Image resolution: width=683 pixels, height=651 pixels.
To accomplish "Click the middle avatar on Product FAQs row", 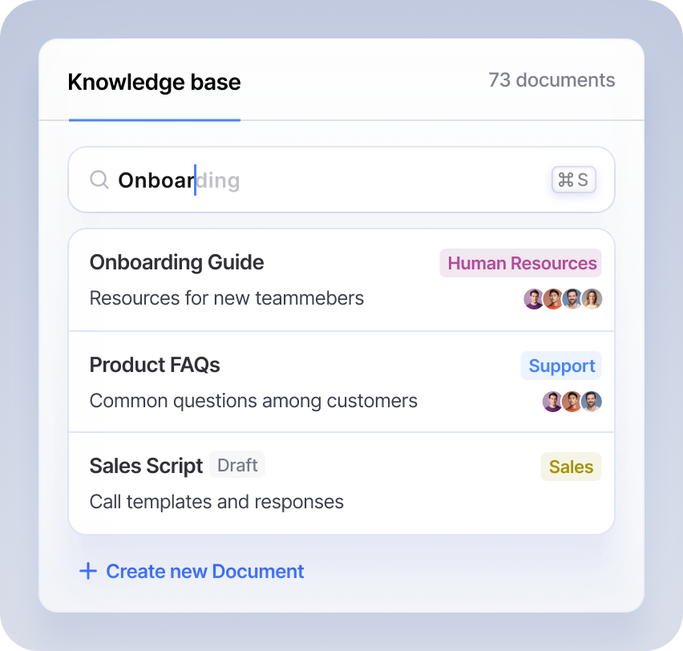I will point(572,402).
